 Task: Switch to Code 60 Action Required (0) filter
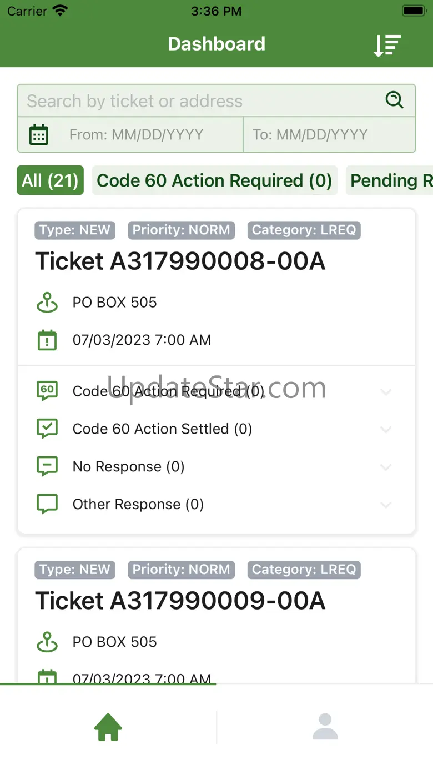pyautogui.click(x=214, y=180)
